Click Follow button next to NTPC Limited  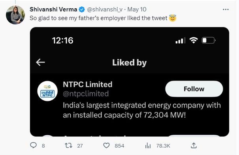[194, 89]
